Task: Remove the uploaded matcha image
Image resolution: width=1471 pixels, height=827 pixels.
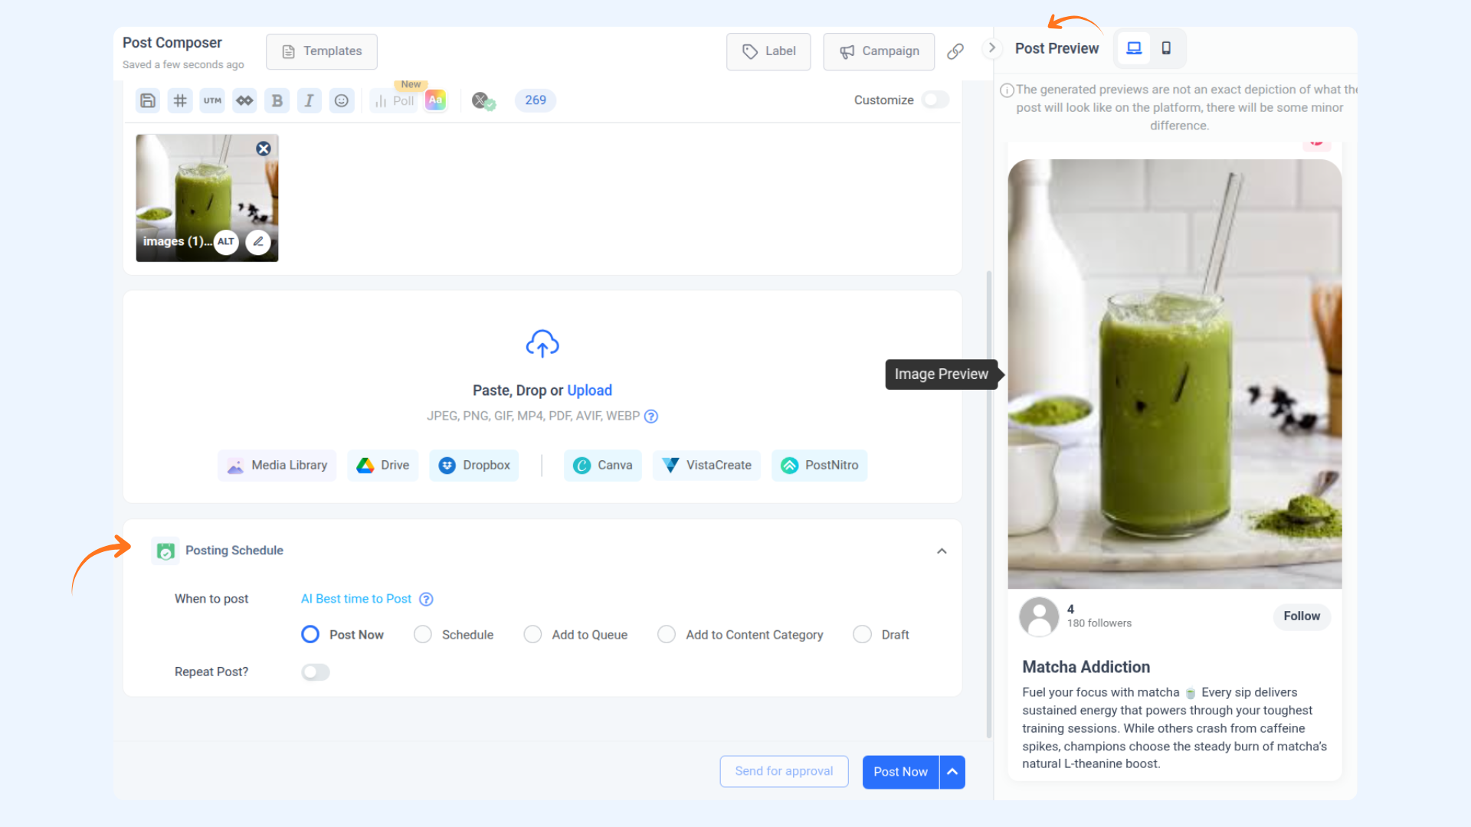Action: pos(264,149)
